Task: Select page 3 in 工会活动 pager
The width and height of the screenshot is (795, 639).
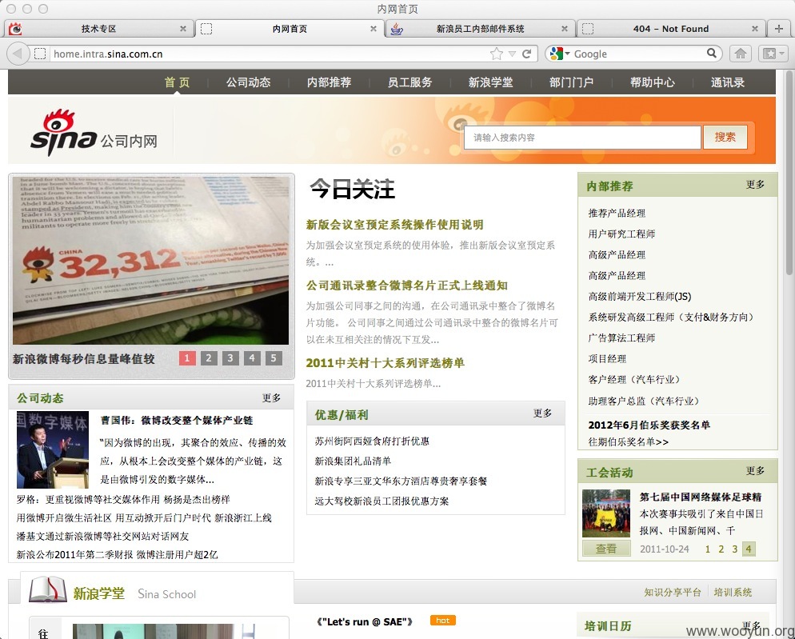Action: pos(735,549)
